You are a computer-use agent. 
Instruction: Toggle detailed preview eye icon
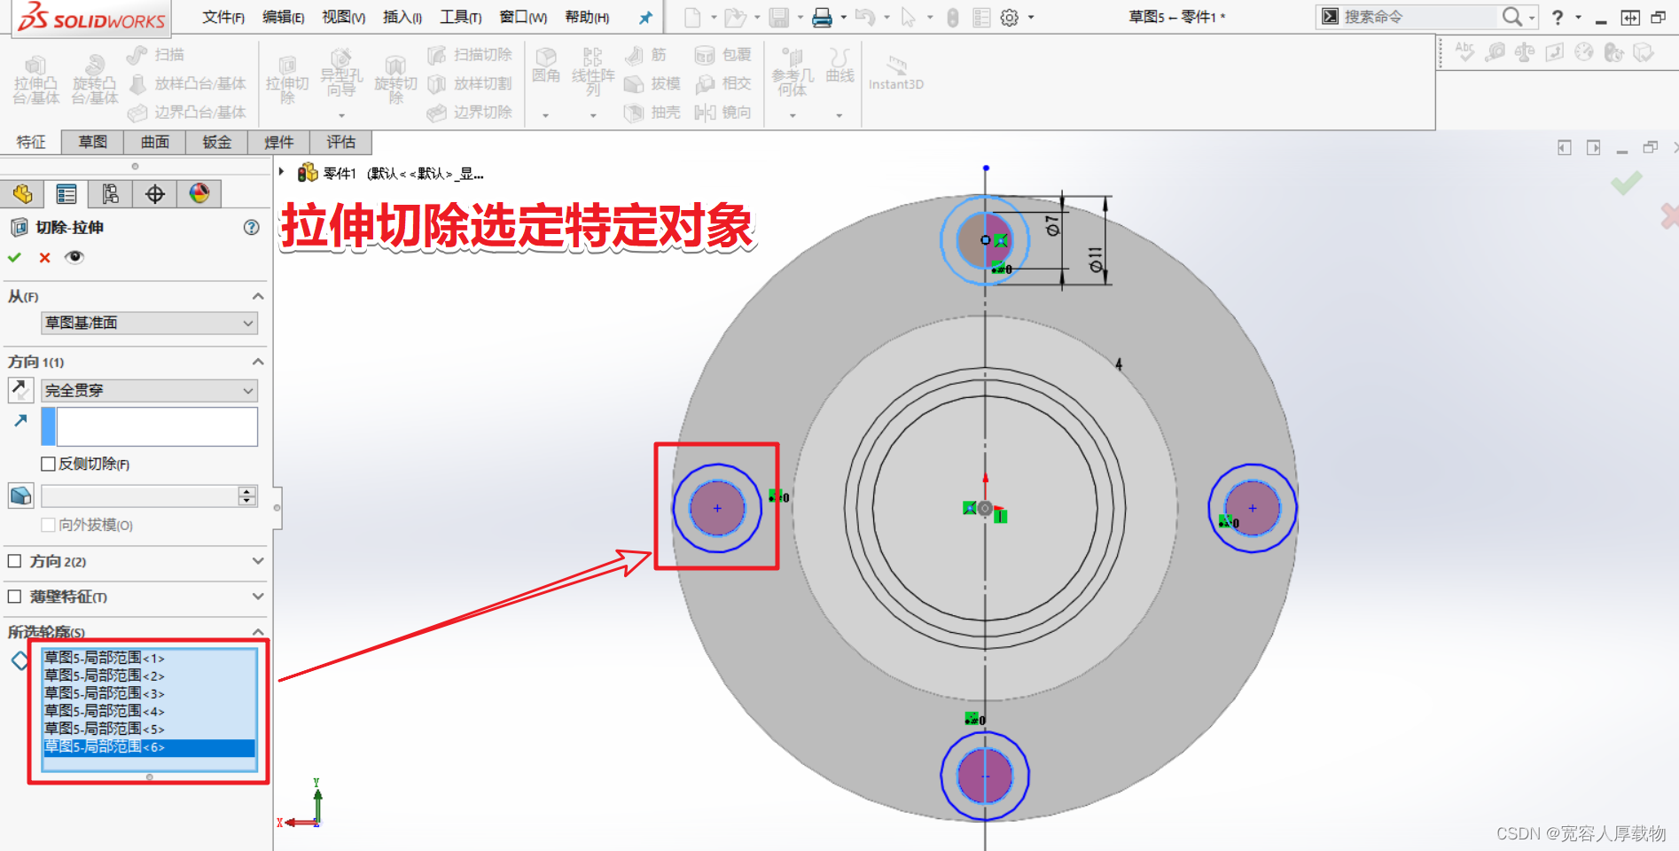pyautogui.click(x=74, y=257)
